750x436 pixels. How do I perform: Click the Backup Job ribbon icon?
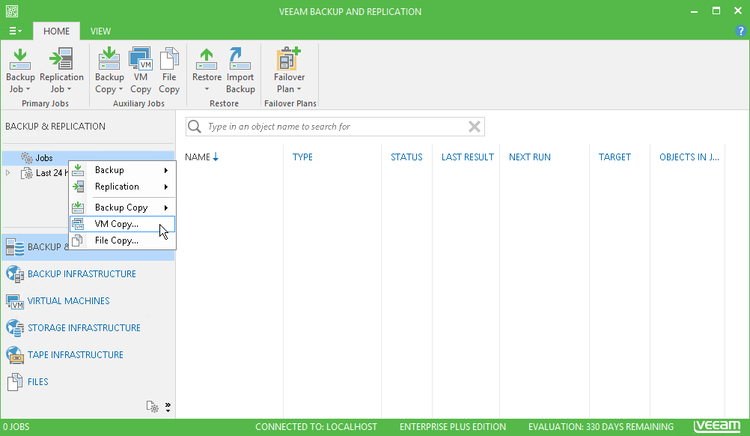tap(20, 59)
